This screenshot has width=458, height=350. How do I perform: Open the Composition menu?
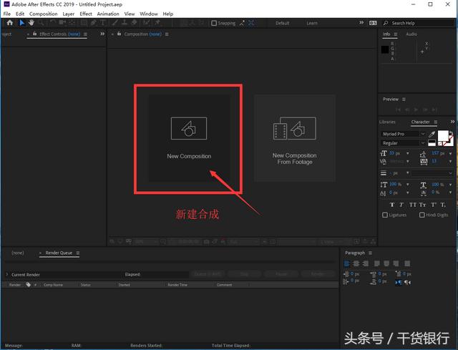point(43,14)
